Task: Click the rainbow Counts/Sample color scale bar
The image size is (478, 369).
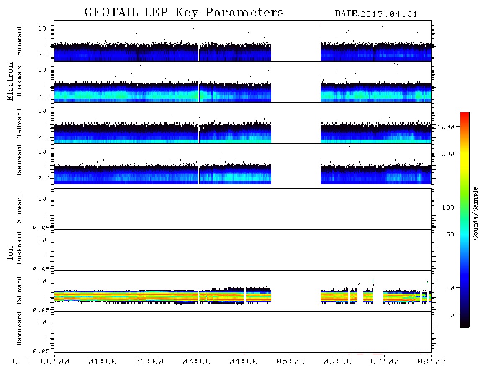Action: 465,220
